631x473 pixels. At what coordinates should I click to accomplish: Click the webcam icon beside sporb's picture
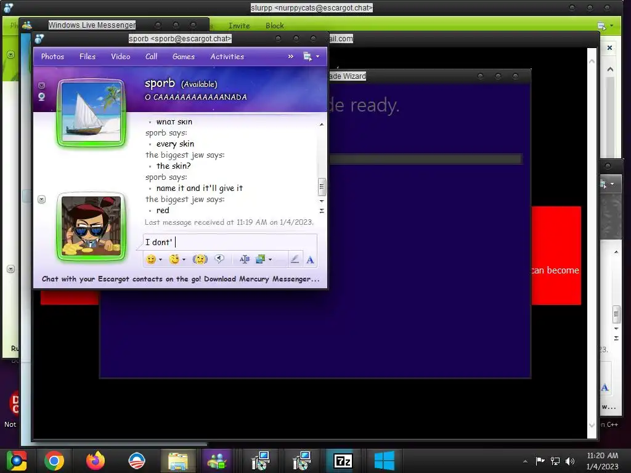pyautogui.click(x=41, y=97)
